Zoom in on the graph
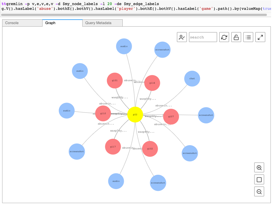Screen dimensions: 272x205 (259, 168)
